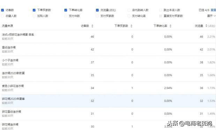Image resolution: width=216 pixels, height=130 pixels.
Task: Open keyword 碎花裙2020年夏季
Action: pos(13,99)
